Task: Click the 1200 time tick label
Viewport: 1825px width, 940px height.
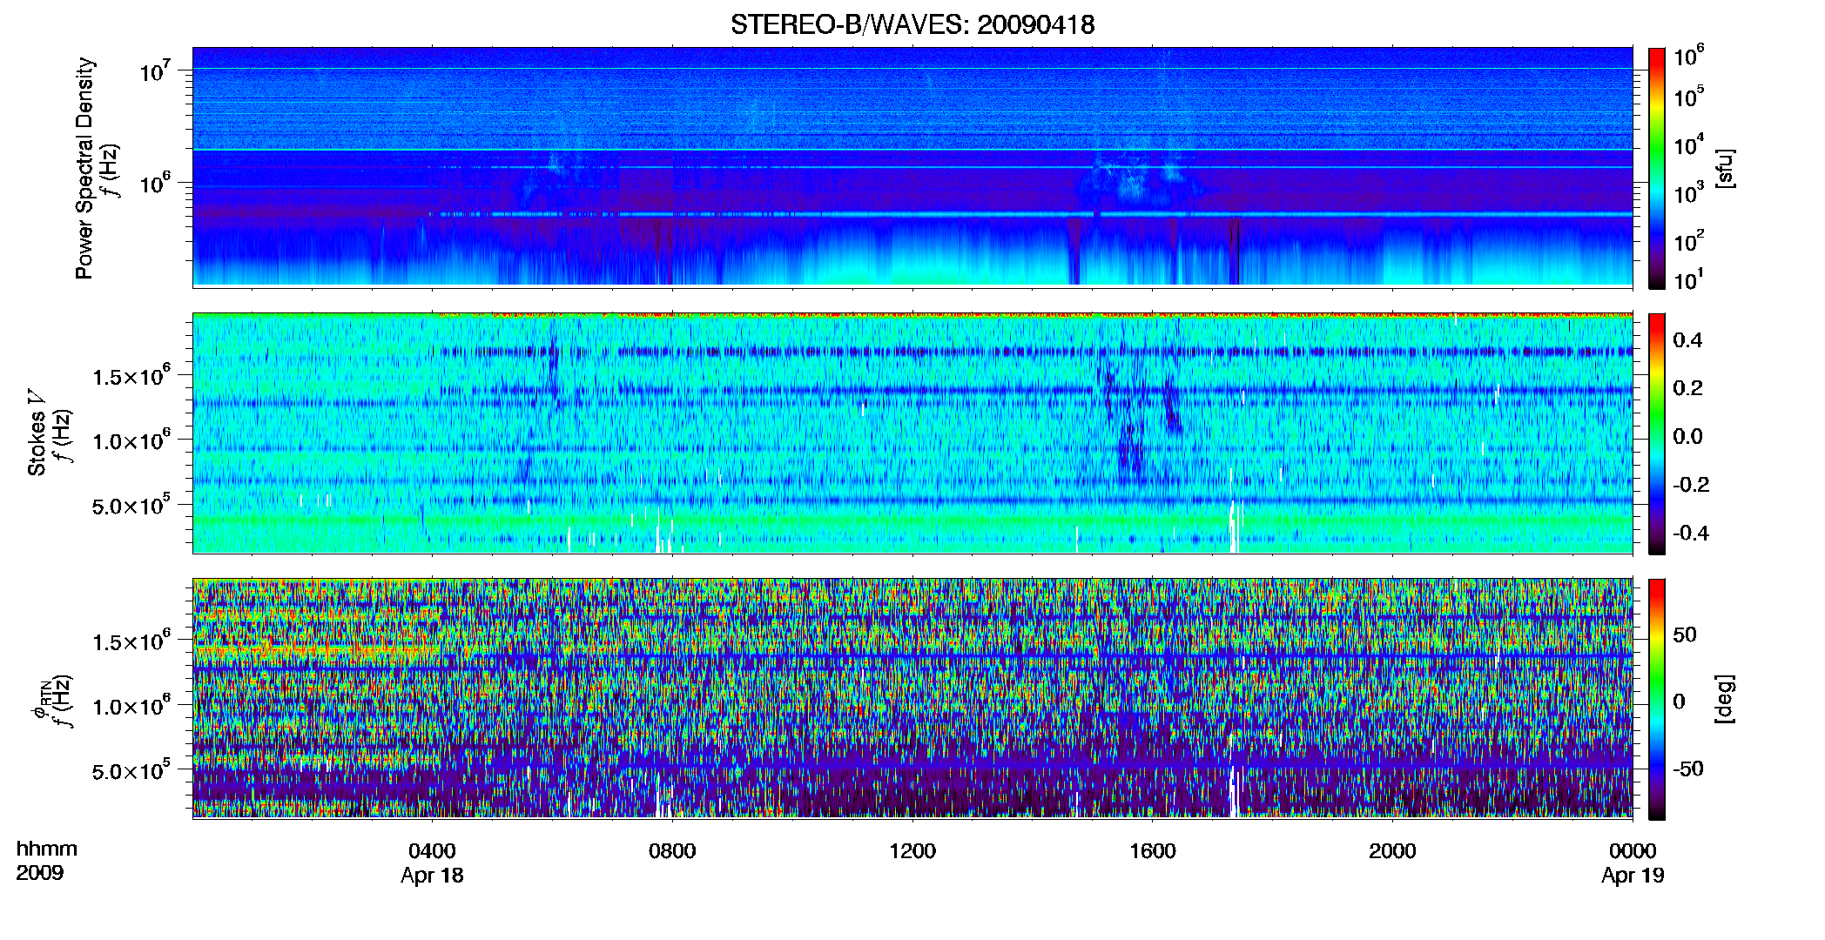Action: 912,850
